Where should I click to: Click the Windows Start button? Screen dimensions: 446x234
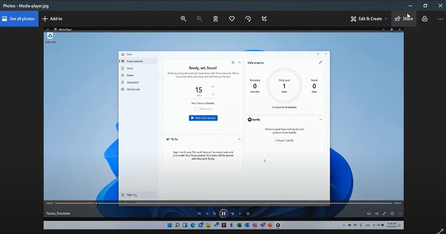point(169,225)
